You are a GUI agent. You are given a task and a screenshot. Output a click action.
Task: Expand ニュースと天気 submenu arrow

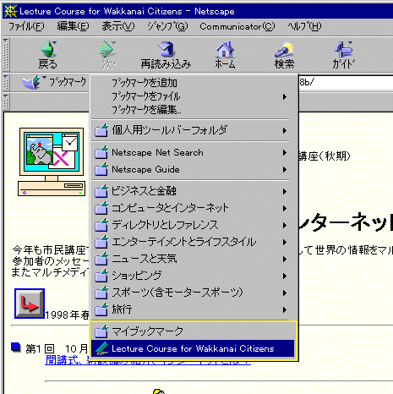point(285,259)
